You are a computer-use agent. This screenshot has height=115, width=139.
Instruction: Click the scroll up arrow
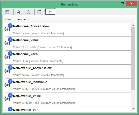(x=133, y=25)
